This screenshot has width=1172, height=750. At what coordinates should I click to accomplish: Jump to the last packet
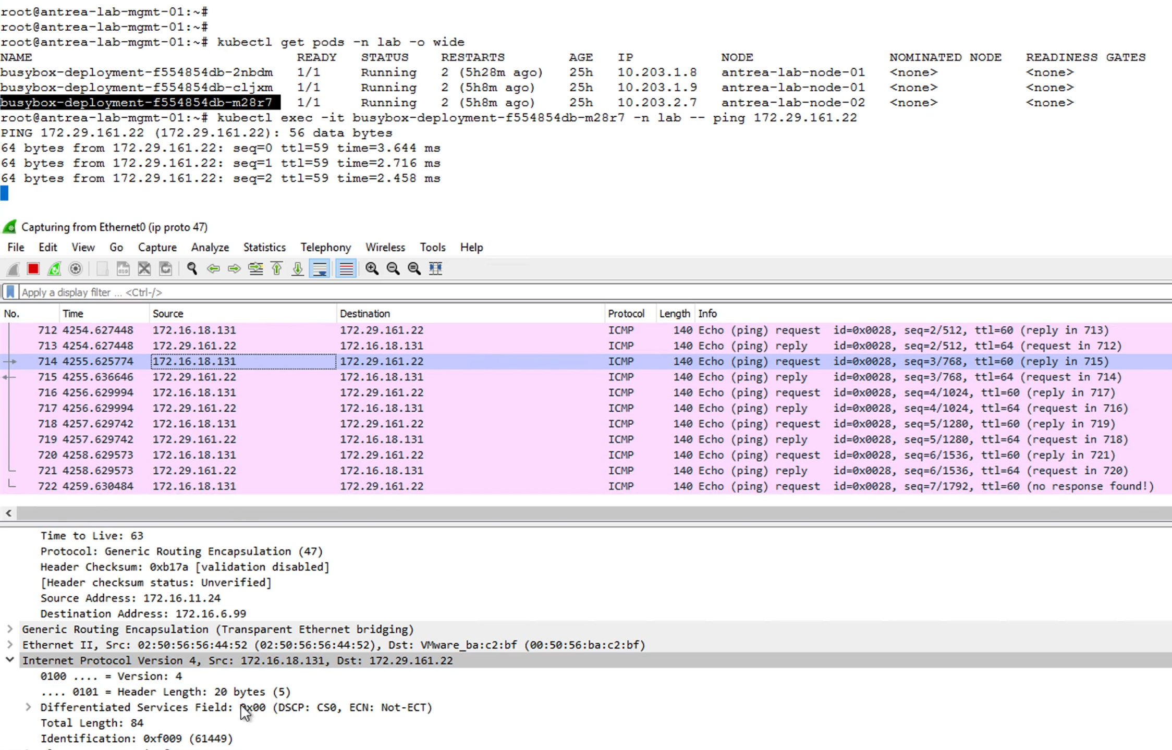pos(298,268)
